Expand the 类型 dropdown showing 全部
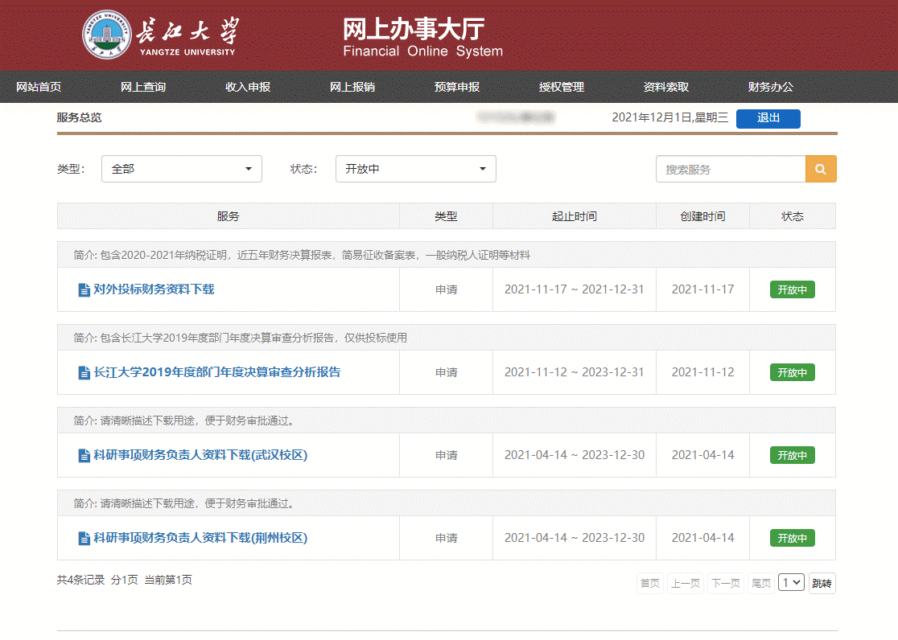 [181, 169]
